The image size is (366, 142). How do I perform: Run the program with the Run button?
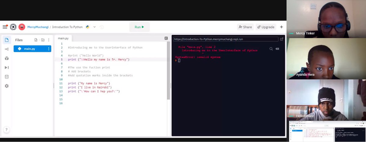click(x=139, y=27)
